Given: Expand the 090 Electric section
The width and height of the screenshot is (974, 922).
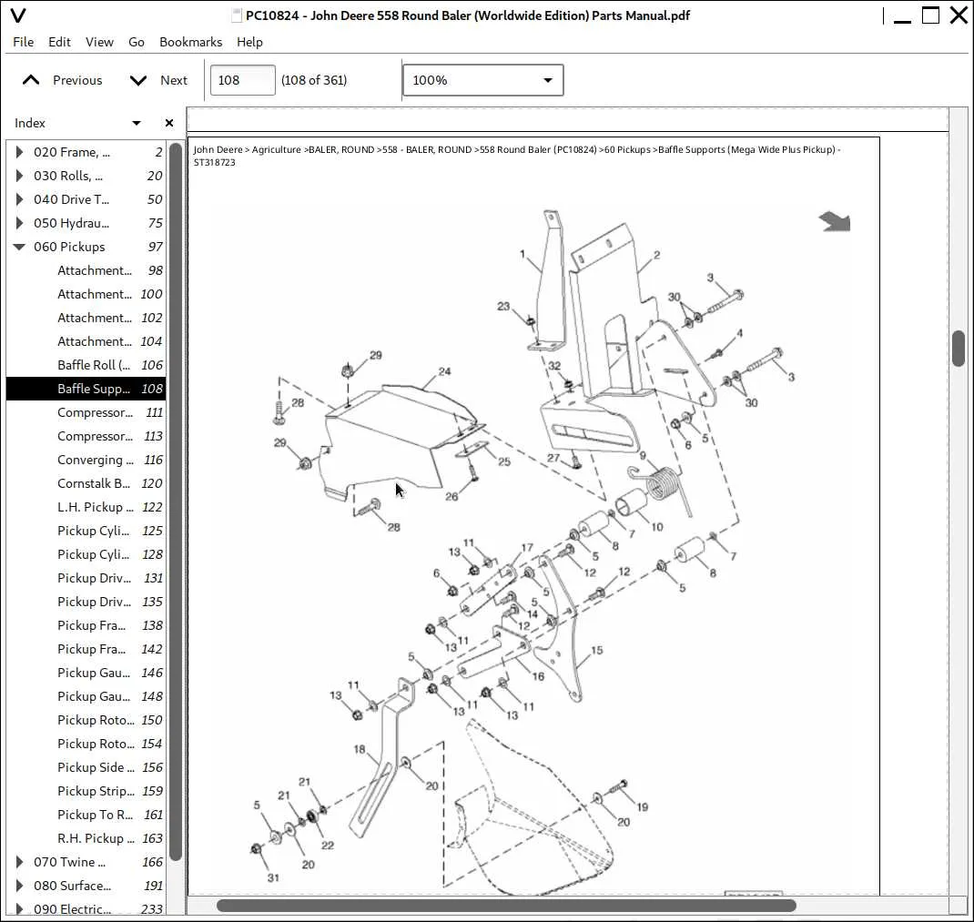Looking at the screenshot, I should (x=19, y=909).
